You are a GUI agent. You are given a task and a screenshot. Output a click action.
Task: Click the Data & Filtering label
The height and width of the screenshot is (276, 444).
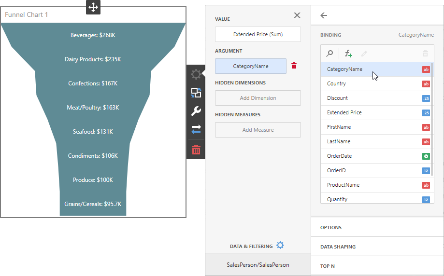251,246
